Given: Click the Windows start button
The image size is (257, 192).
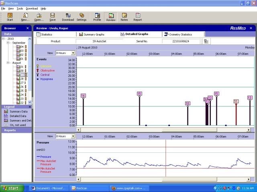Looking at the screenshot, I should pyautogui.click(x=10, y=188).
